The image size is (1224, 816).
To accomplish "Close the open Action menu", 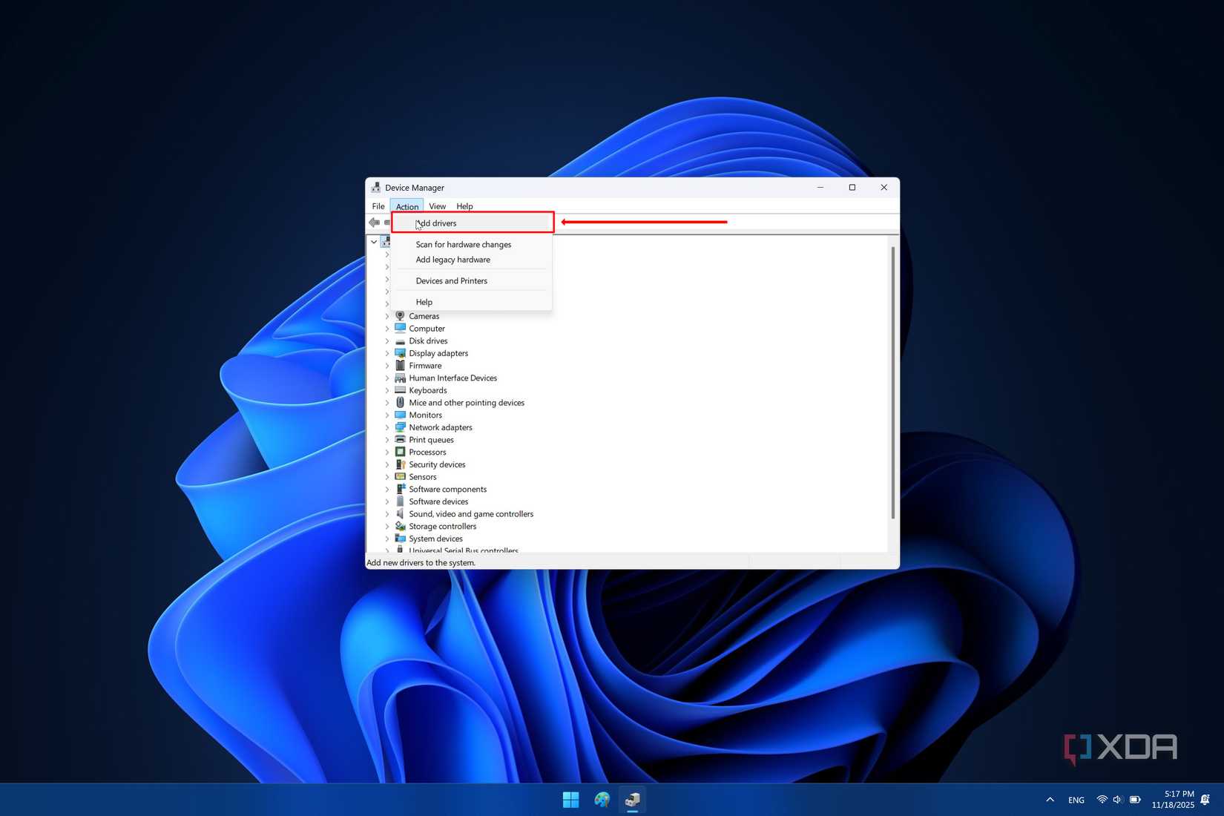I will [407, 206].
